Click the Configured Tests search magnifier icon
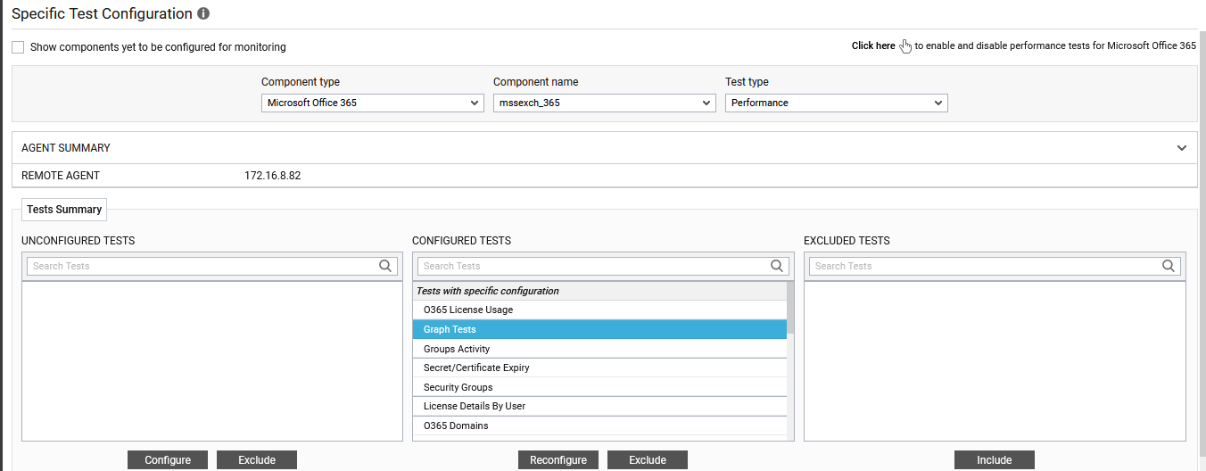Screen dimensions: 1206x471 point(777,266)
